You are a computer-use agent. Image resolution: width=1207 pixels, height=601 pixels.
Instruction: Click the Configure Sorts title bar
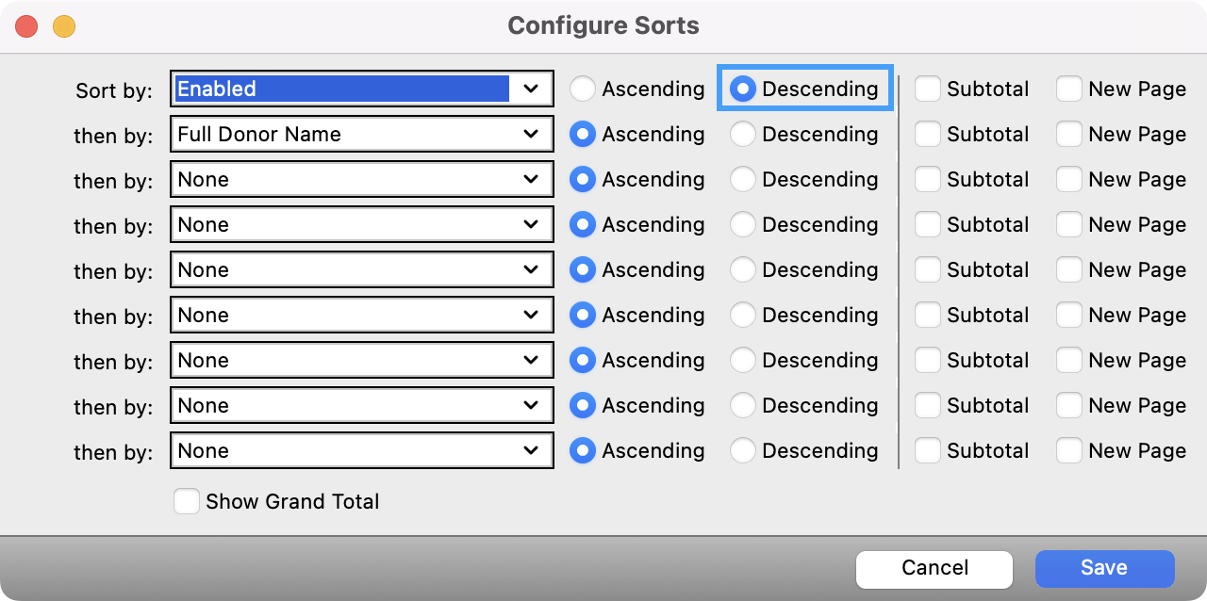pos(603,25)
